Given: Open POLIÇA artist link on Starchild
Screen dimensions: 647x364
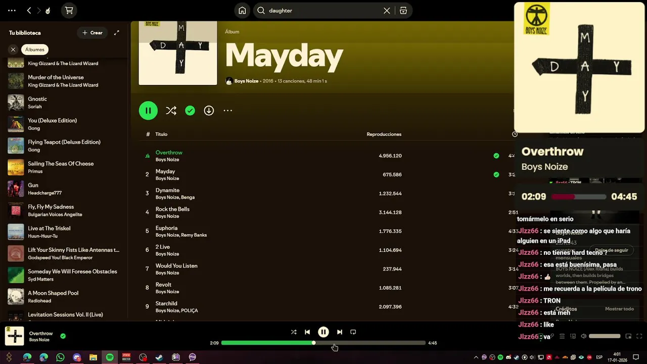Looking at the screenshot, I should [190, 311].
